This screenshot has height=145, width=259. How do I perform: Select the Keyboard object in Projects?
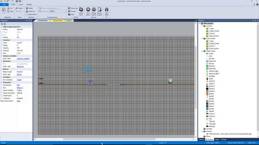click(212, 61)
